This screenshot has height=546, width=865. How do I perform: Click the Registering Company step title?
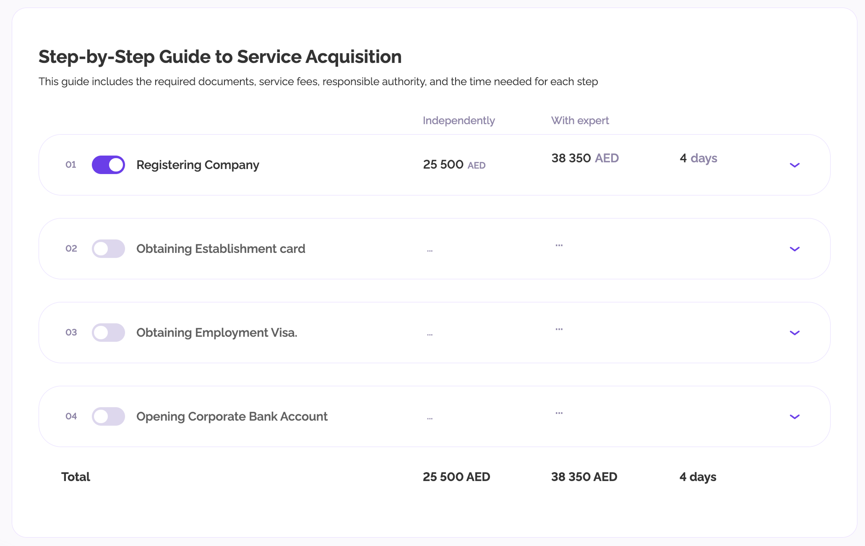(x=198, y=165)
